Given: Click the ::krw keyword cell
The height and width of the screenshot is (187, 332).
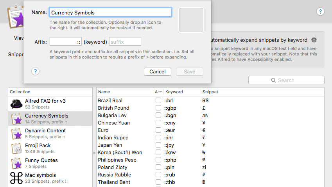Looking at the screenshot, I should click(x=170, y=153).
